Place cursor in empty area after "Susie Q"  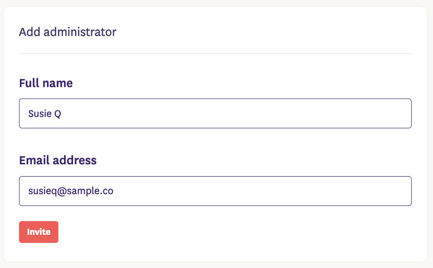(x=237, y=114)
